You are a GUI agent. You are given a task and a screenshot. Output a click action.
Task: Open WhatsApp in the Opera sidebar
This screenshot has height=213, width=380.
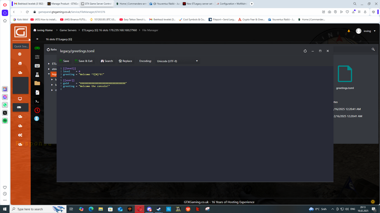[5, 105]
